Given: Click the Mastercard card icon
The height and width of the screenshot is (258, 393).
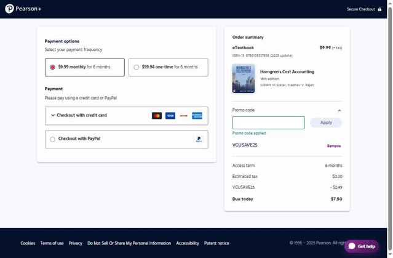Looking at the screenshot, I should click(157, 116).
